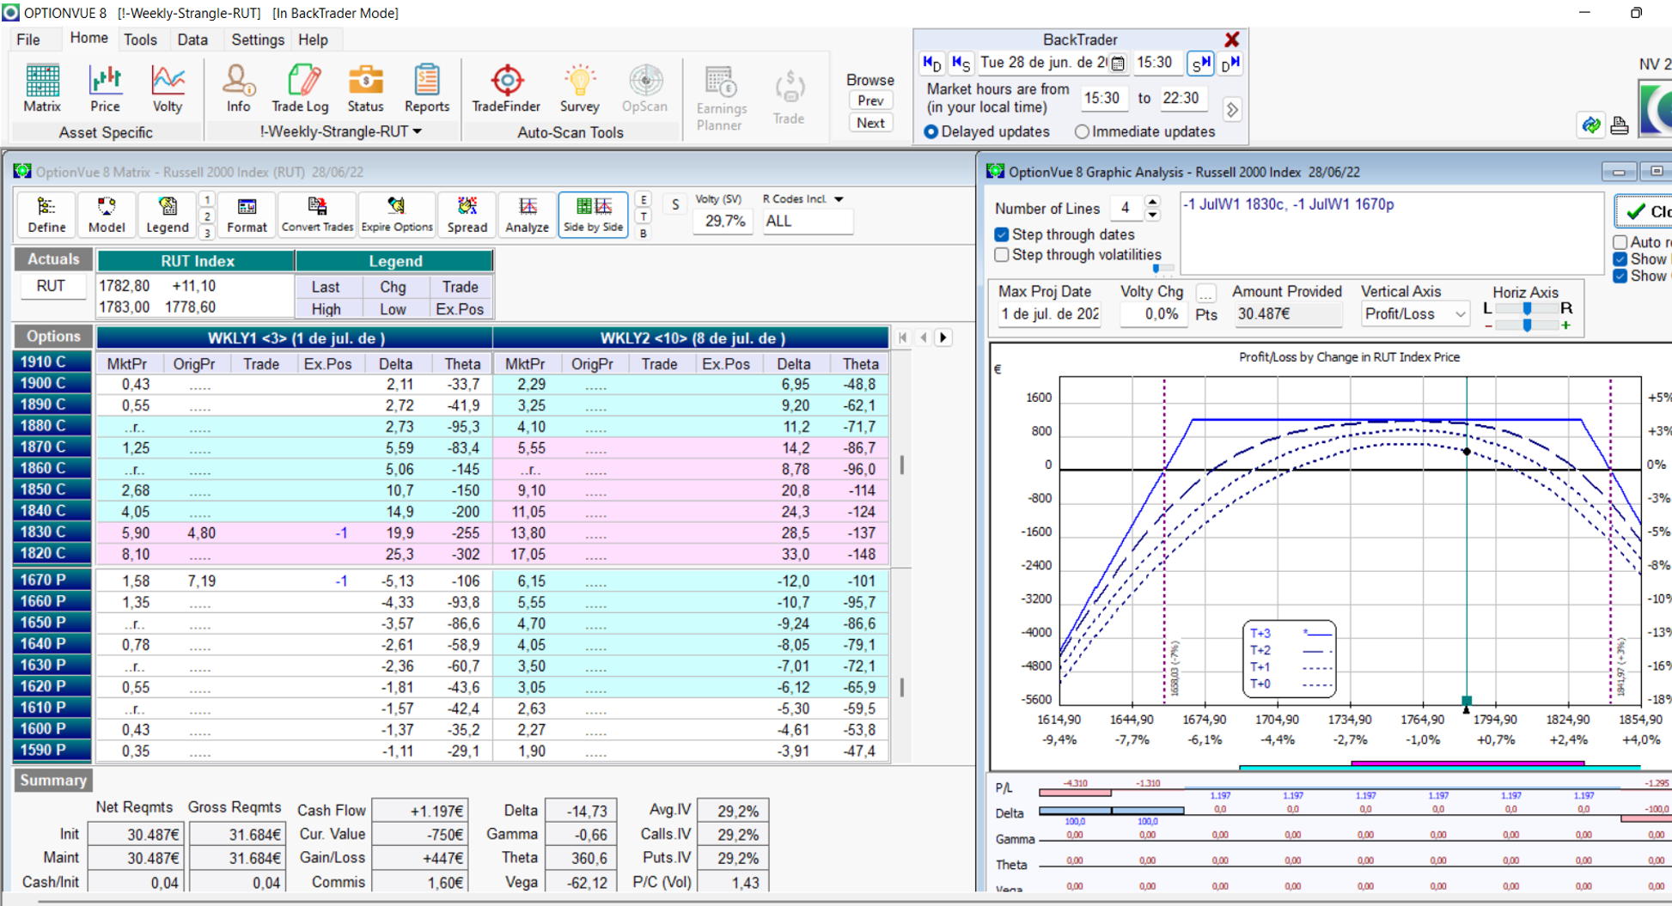Open the R Codes Incl. dropdown
Image resolution: width=1672 pixels, height=906 pixels.
[x=839, y=199]
